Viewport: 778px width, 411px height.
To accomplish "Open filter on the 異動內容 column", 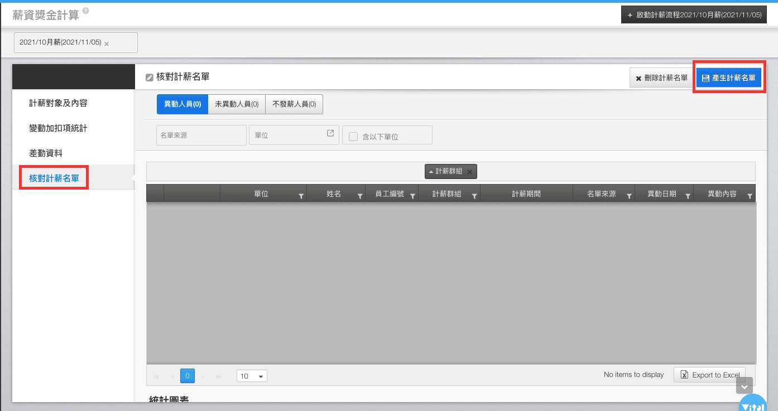I will pyautogui.click(x=750, y=196).
